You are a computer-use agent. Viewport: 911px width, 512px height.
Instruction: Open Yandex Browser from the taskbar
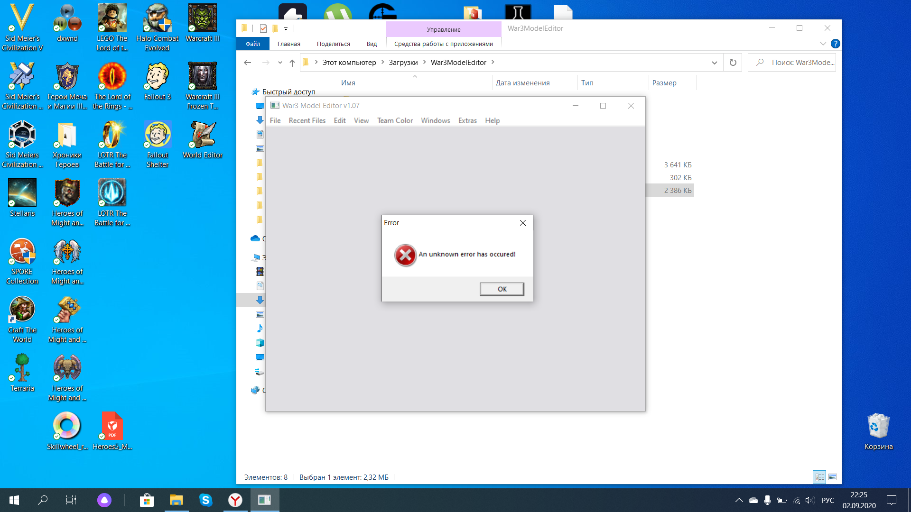tap(235, 500)
